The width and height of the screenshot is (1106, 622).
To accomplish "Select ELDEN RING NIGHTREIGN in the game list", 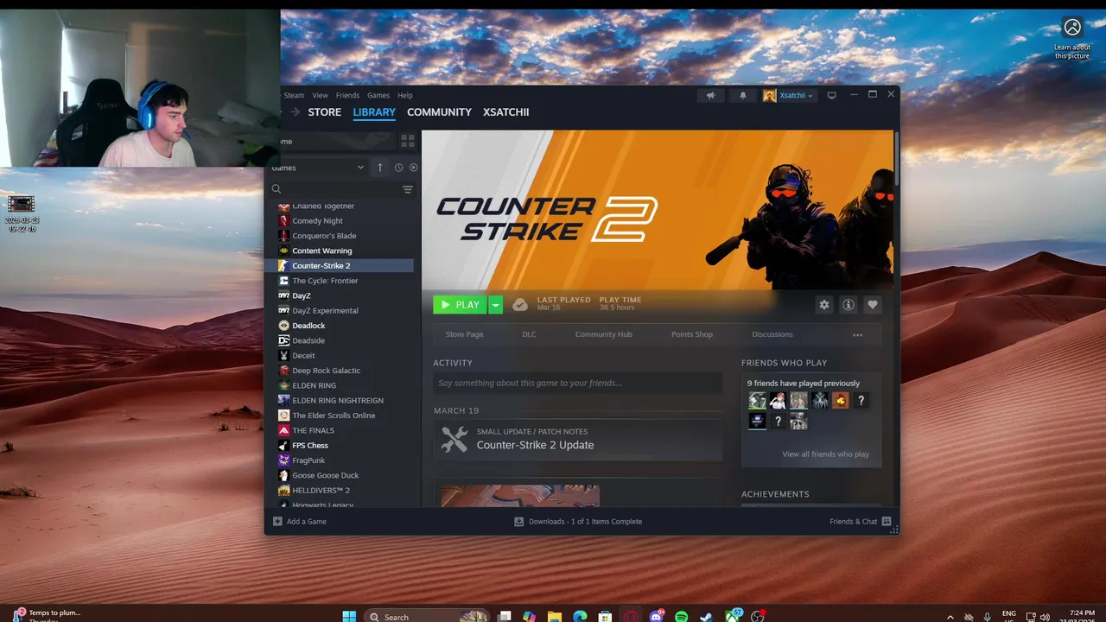I will [x=339, y=400].
